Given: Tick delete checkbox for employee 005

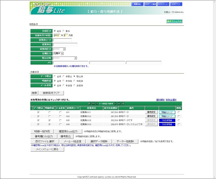Looking at the screenshot, I should 179,120.
